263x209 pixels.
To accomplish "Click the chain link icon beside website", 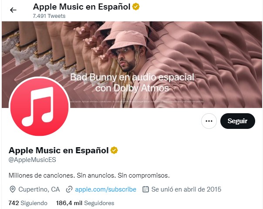I will [x=69, y=189].
